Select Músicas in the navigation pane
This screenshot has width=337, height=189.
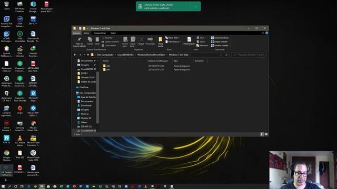[x=83, y=114]
